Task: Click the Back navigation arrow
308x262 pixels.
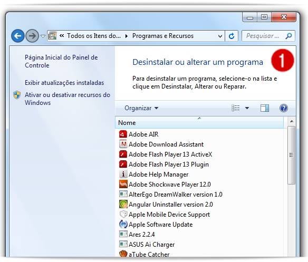Action: tap(18, 36)
